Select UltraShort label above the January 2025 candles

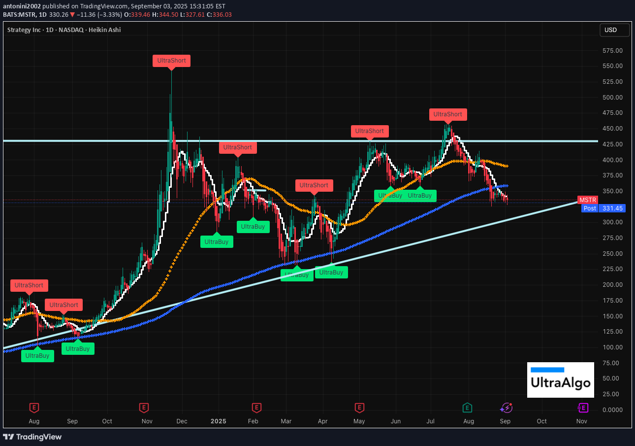[x=238, y=147]
